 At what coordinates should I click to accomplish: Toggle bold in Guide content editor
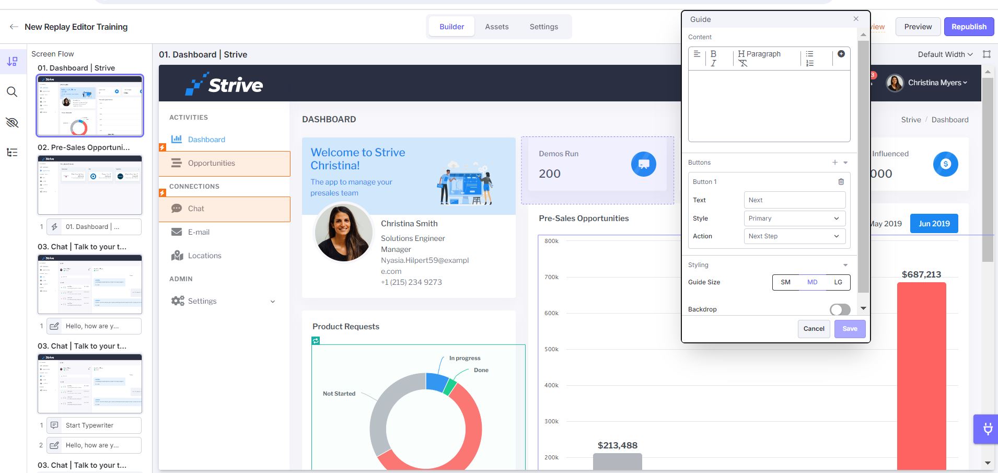(713, 54)
